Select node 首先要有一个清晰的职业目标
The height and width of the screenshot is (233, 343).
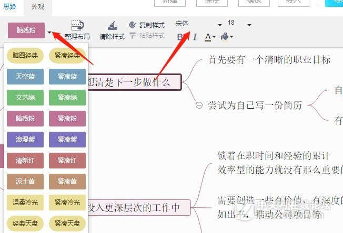(269, 59)
